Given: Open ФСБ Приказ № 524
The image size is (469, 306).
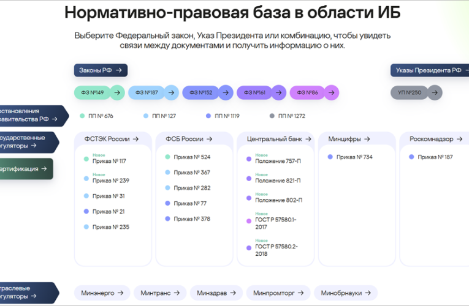Looking at the screenshot, I should tap(188, 157).
